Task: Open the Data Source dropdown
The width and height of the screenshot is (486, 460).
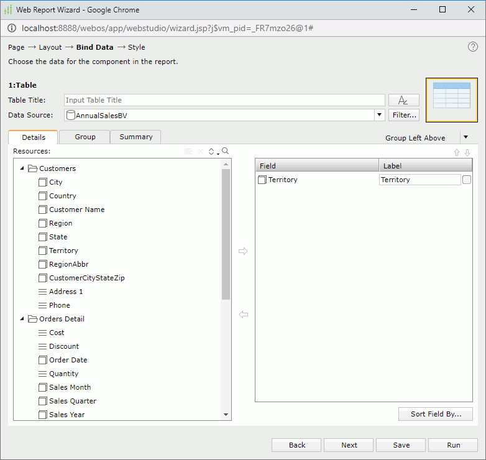Action: (379, 115)
